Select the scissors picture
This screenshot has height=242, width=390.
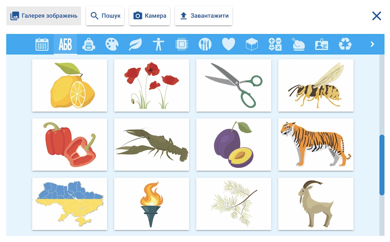click(x=233, y=85)
